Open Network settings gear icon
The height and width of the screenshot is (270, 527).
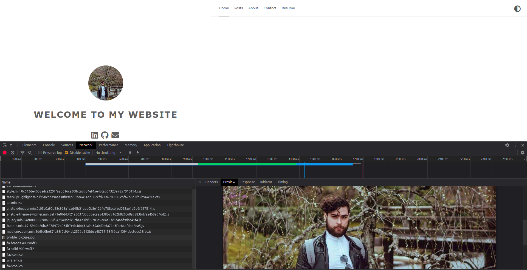[523, 153]
